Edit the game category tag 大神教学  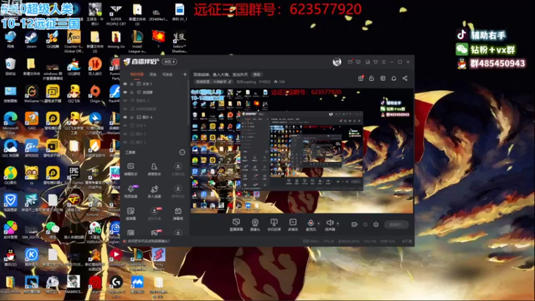pyautogui.click(x=213, y=82)
